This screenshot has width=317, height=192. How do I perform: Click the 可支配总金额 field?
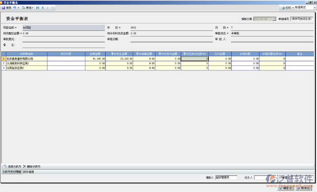point(63,34)
